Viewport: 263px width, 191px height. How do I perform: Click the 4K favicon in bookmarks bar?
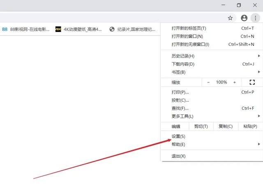(58, 29)
